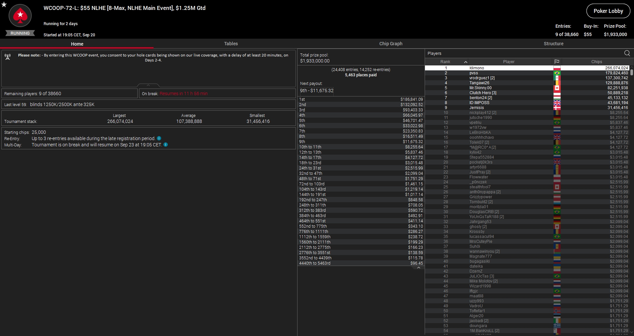The width and height of the screenshot is (634, 336).
Task: Click Resumes in 11 h 56 min text
Action: [184, 93]
